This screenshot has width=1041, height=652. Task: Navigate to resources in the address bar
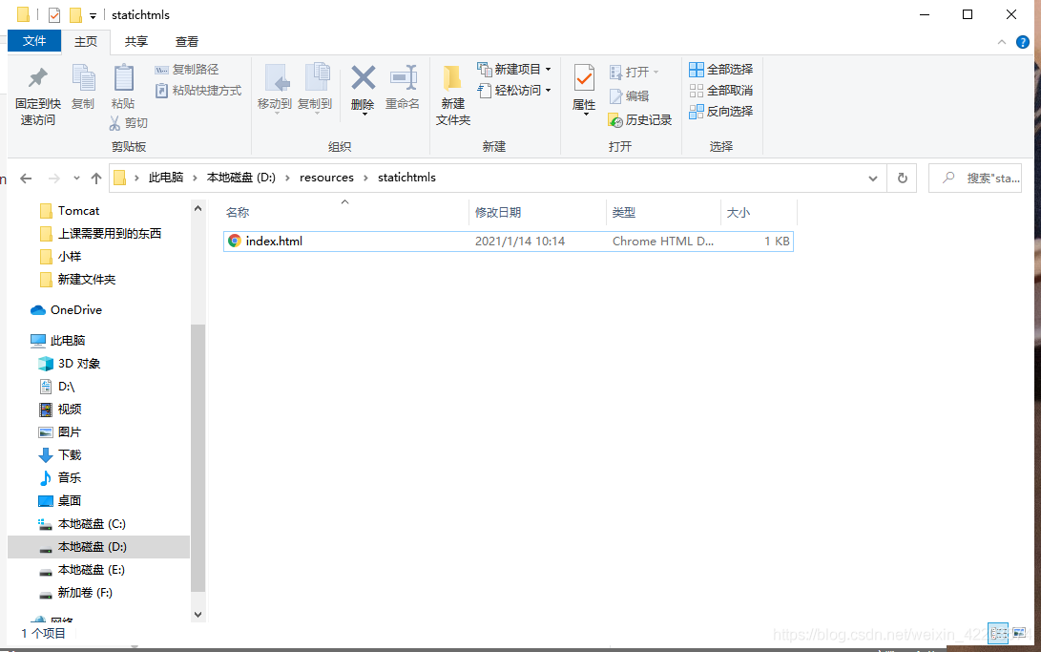coord(326,178)
